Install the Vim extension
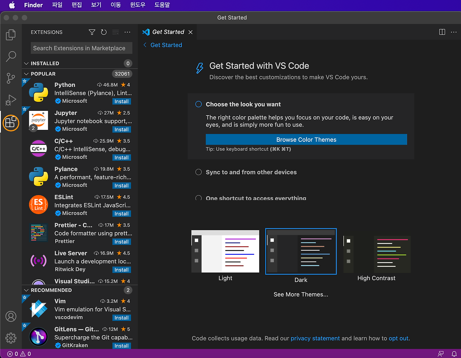The image size is (461, 358). pos(121,318)
